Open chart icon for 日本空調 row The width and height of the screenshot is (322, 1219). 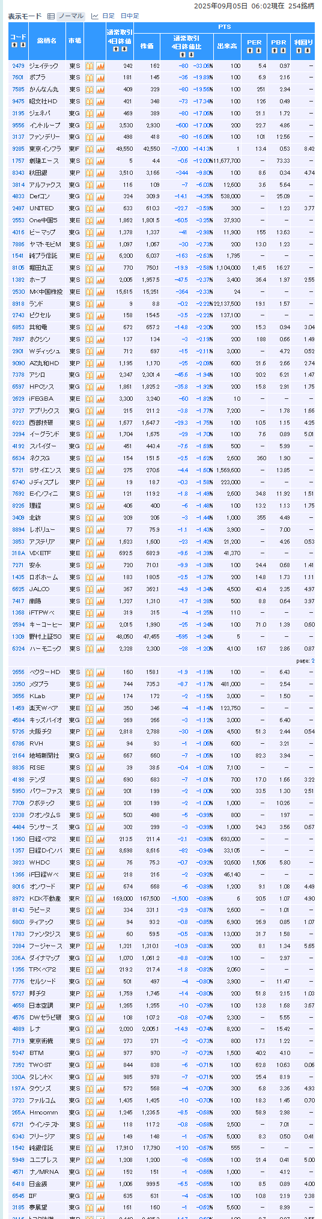[100, 1005]
